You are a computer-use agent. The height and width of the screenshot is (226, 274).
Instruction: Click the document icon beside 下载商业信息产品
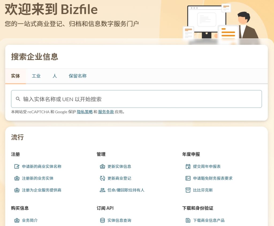tap(188, 220)
